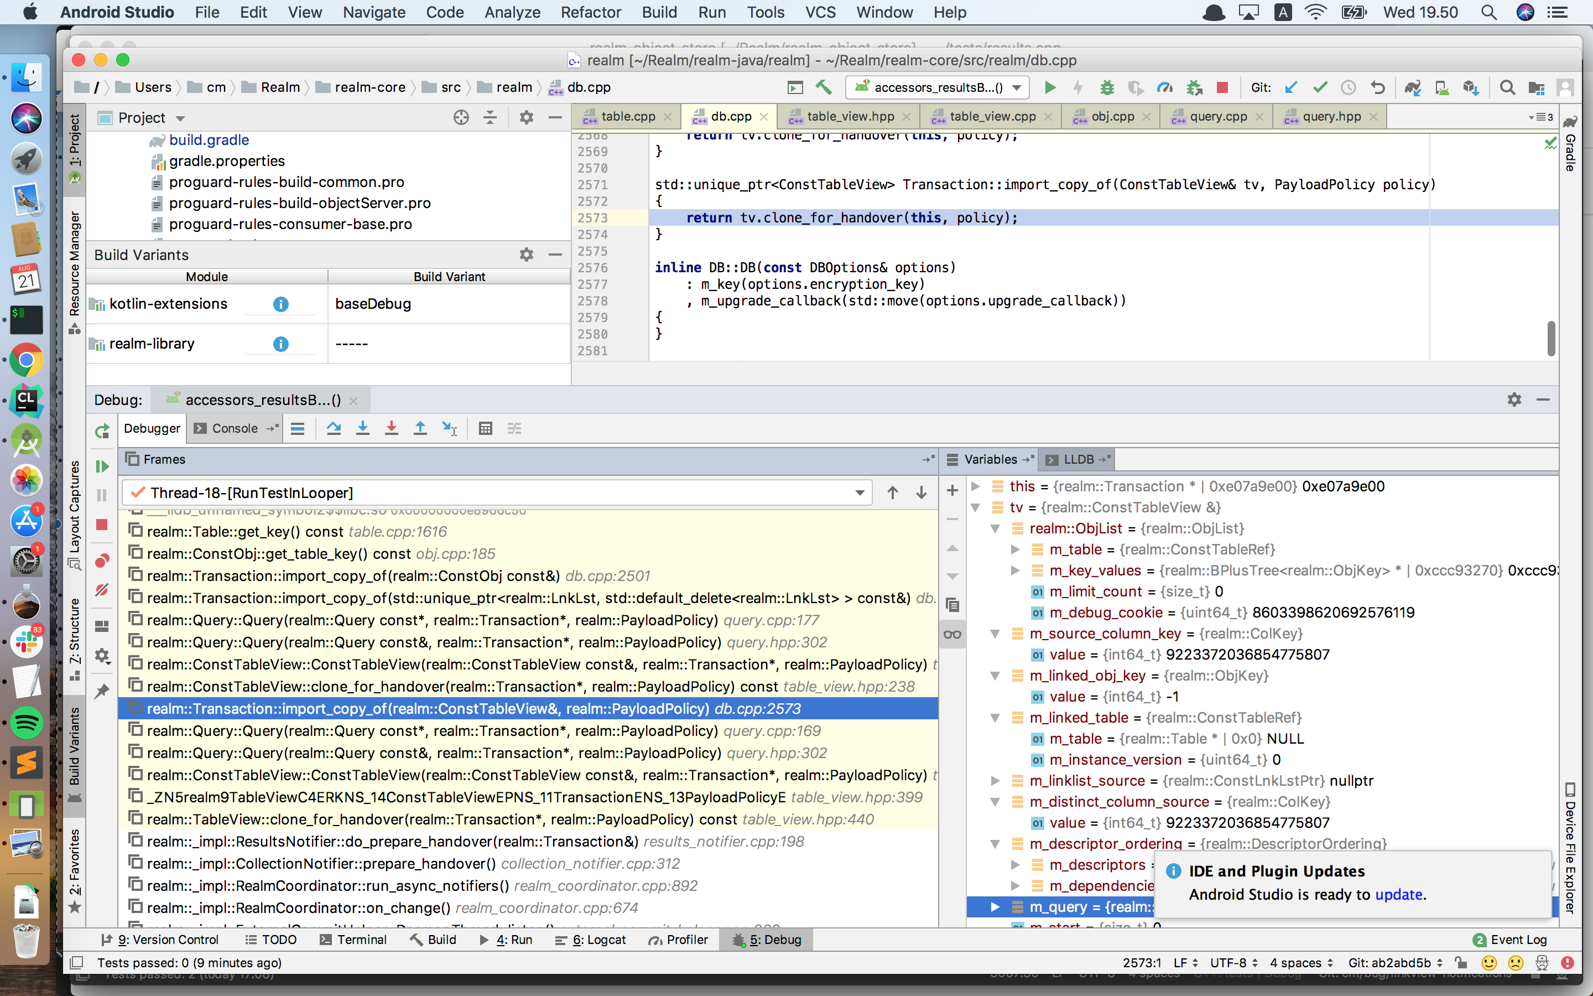Viewport: 1593px width, 996px height.
Task: Open Project panel settings gear
Action: click(527, 118)
